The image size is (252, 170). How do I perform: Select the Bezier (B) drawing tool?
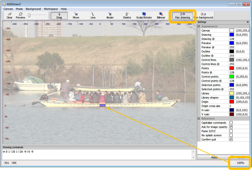(110, 16)
